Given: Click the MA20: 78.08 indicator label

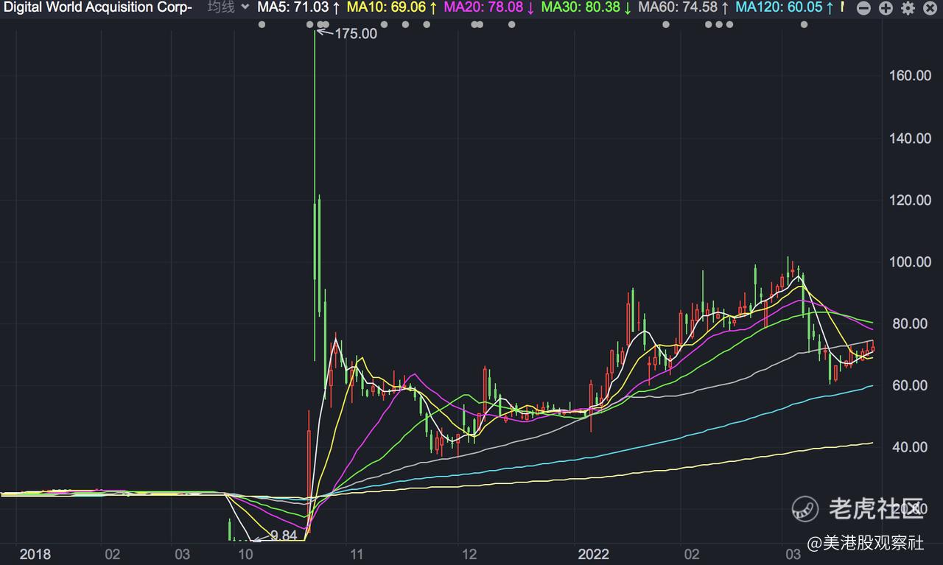Looking at the screenshot, I should pos(489,8).
